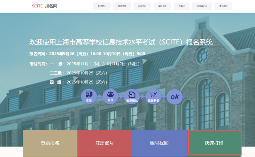This screenshot has height=157, width=255.
Task: Select 大事记 in the top navigation
Action: (182, 6)
